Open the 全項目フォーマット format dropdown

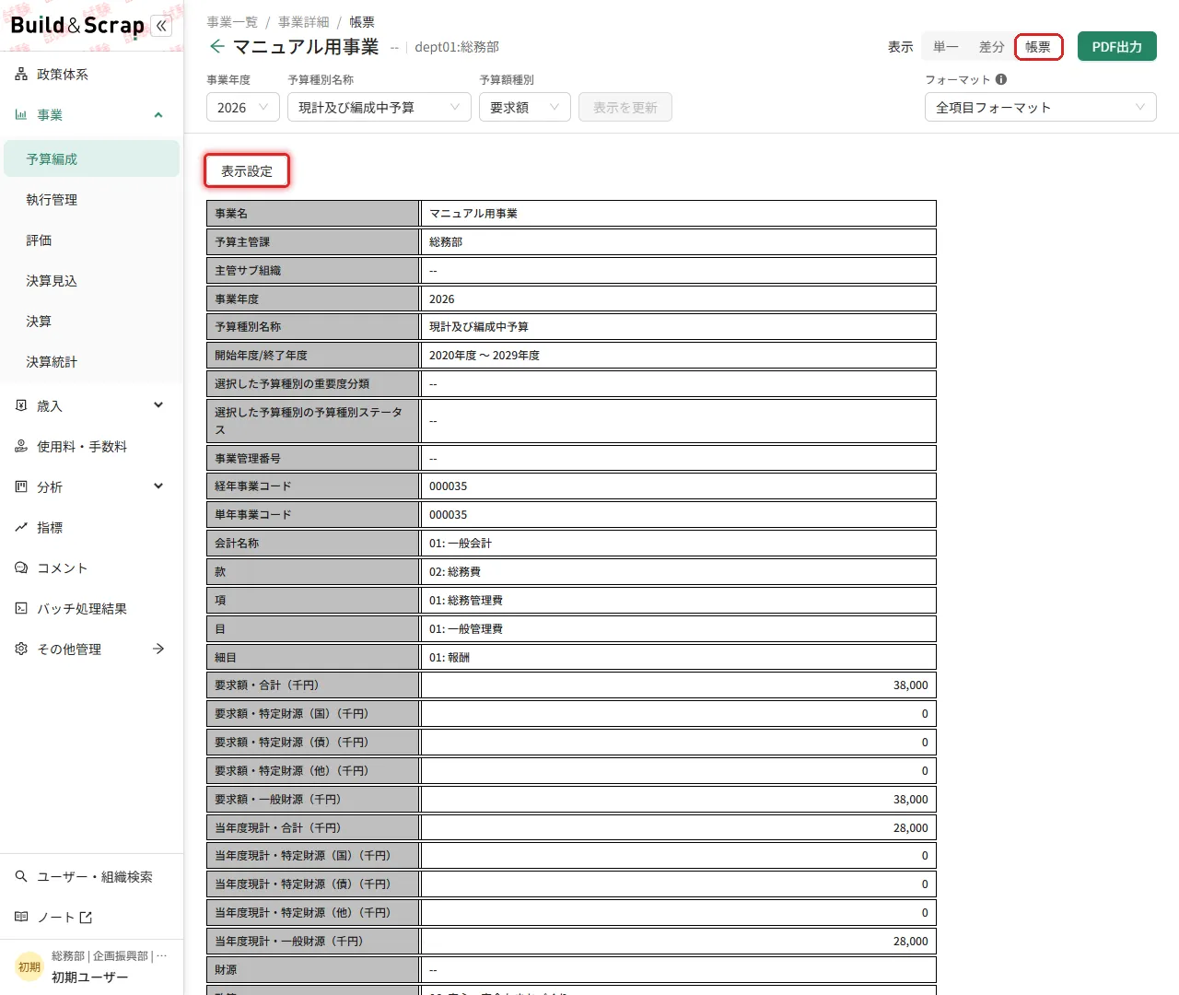tap(1041, 108)
